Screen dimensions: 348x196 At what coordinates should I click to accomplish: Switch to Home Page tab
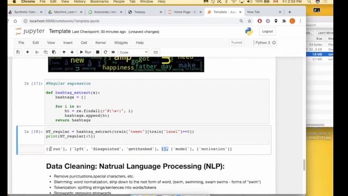(185, 12)
